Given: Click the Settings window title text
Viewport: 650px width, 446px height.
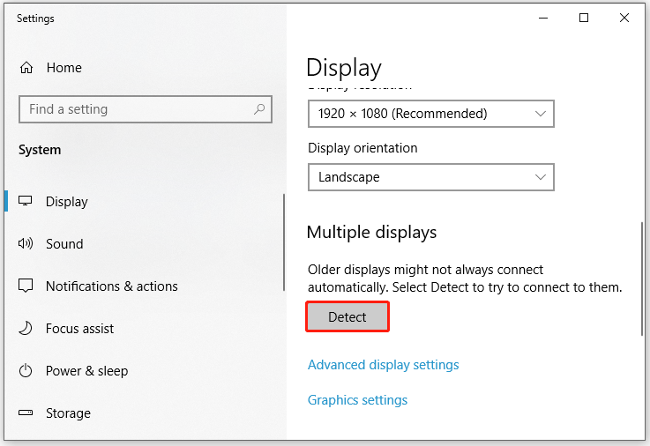Looking at the screenshot, I should pyautogui.click(x=35, y=19).
